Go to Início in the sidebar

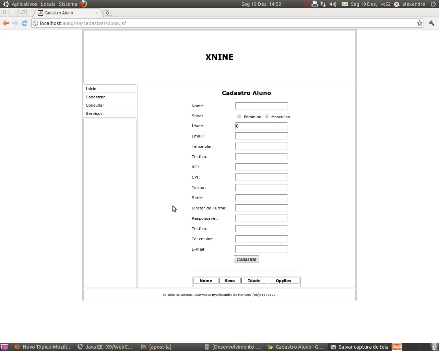tap(110, 89)
